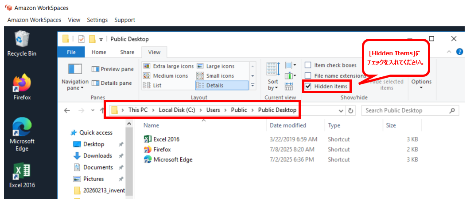The image size is (474, 211).
Task: Uncheck the Hidden items checkbox
Action: click(x=308, y=87)
